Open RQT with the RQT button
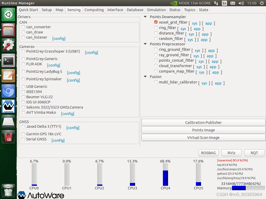This screenshot has height=199, width=266. [x=254, y=153]
